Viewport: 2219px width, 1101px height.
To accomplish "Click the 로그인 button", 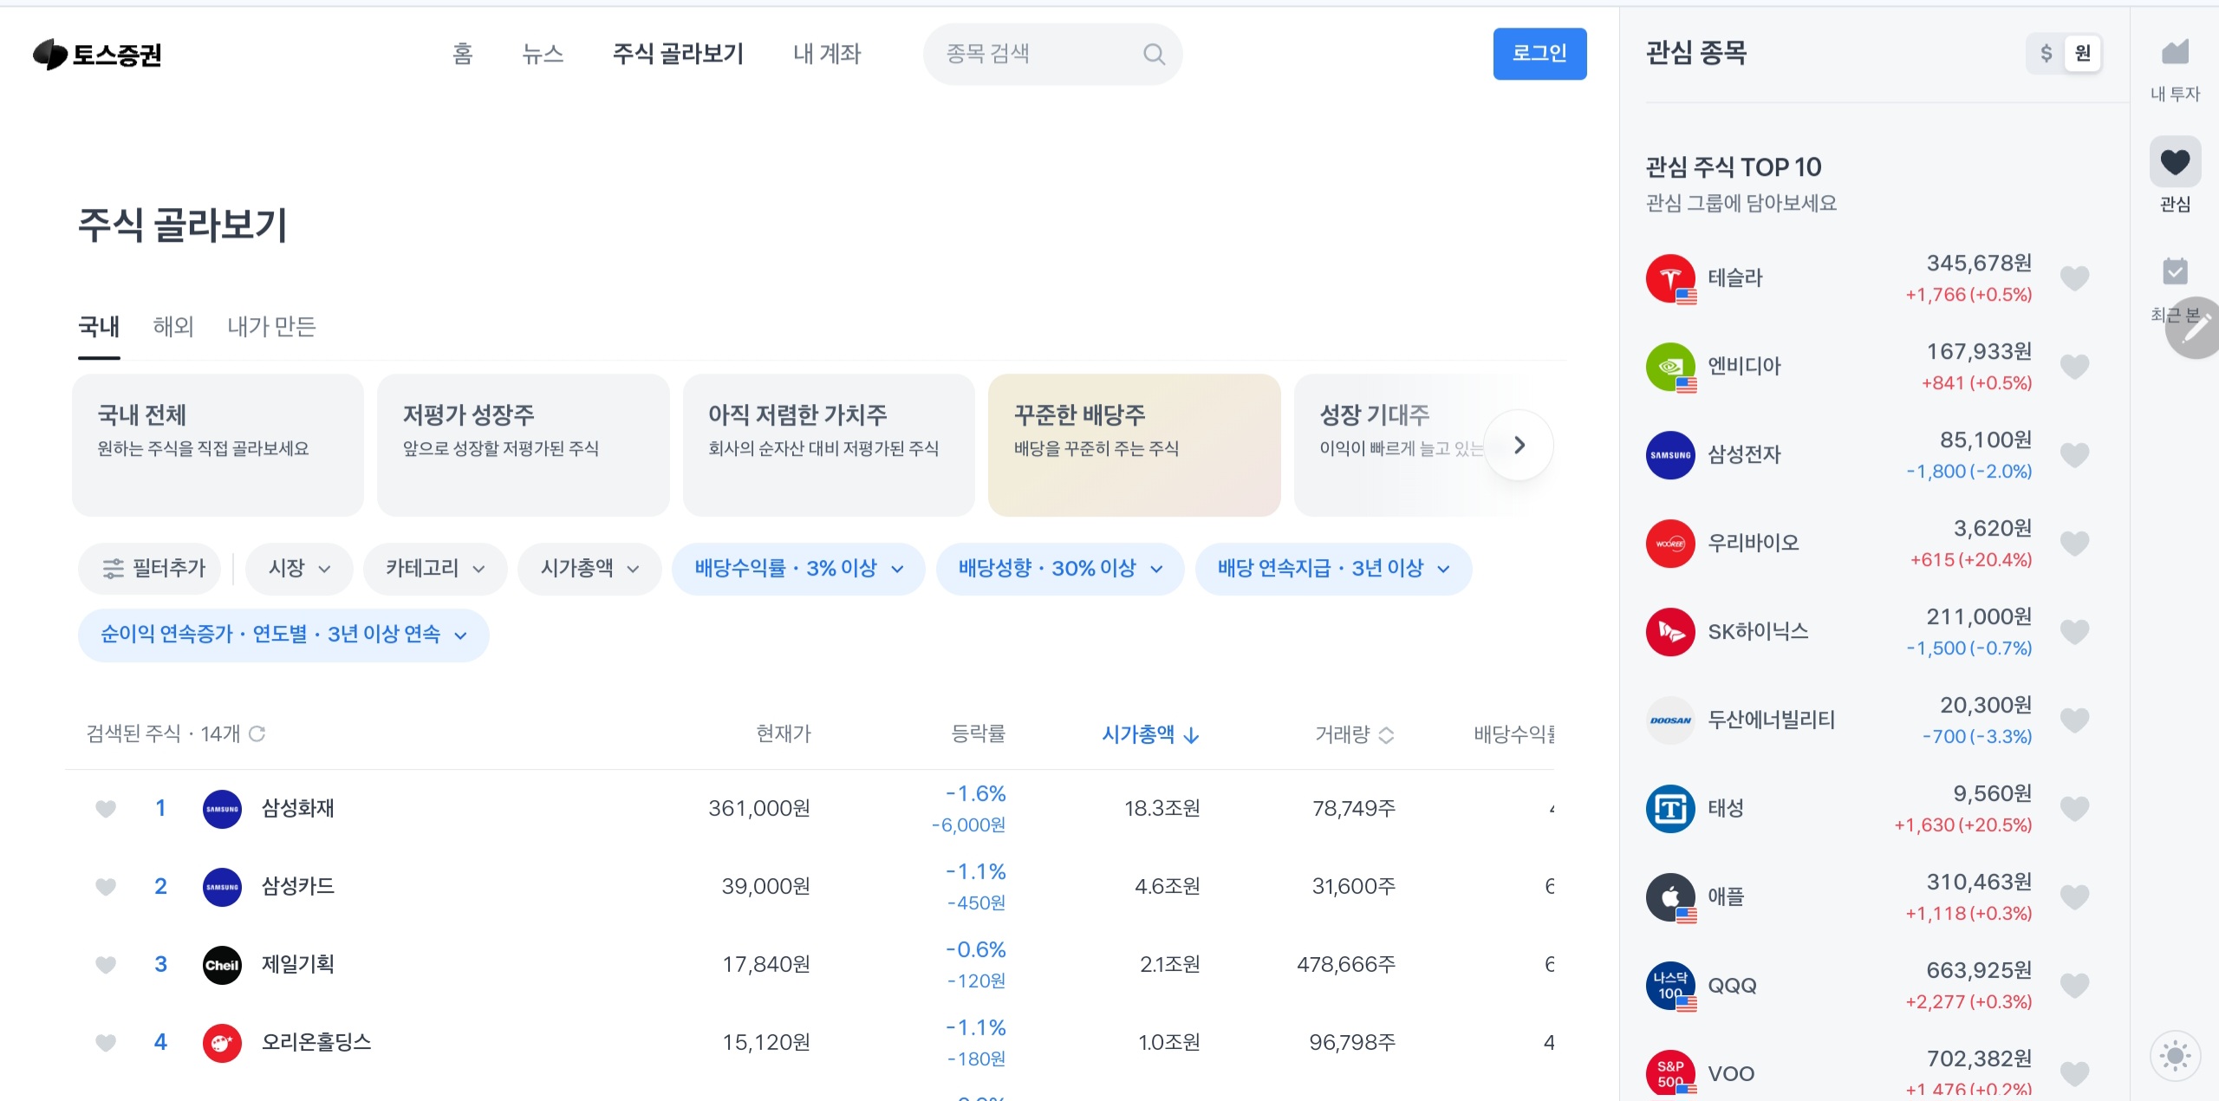I will [x=1539, y=54].
